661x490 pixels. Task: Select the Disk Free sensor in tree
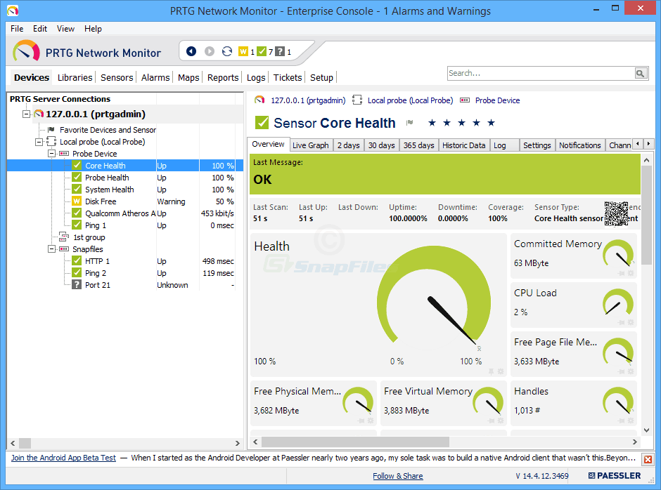point(101,201)
